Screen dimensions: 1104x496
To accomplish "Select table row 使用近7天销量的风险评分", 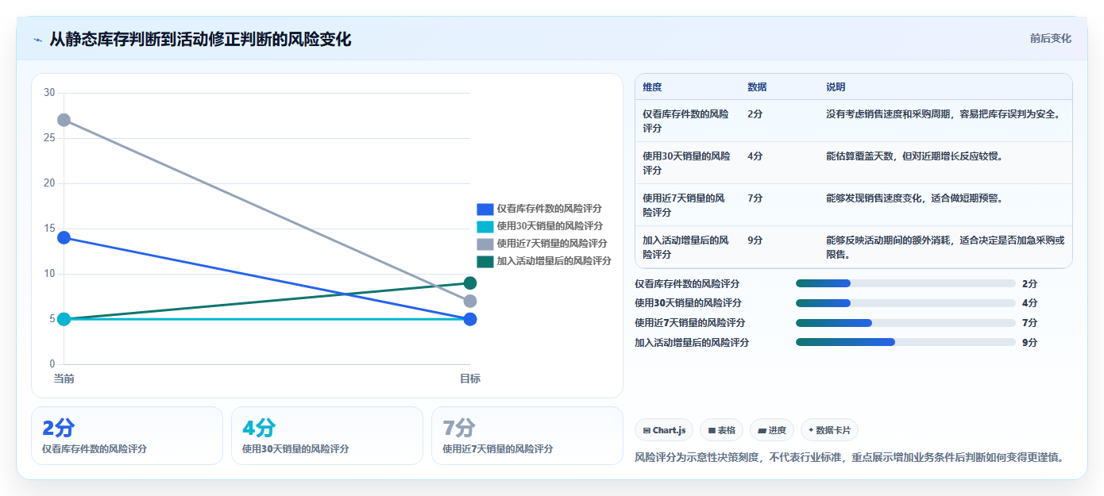I will (x=854, y=205).
